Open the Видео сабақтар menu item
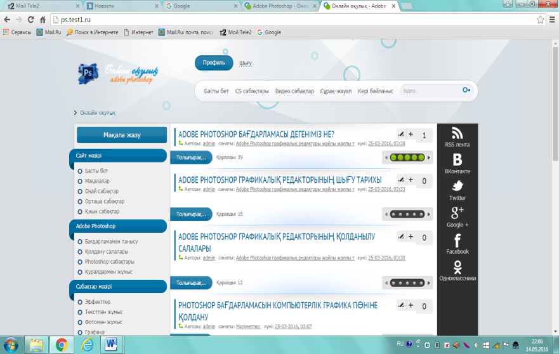Viewport: 559px width, 354px height. click(x=294, y=91)
